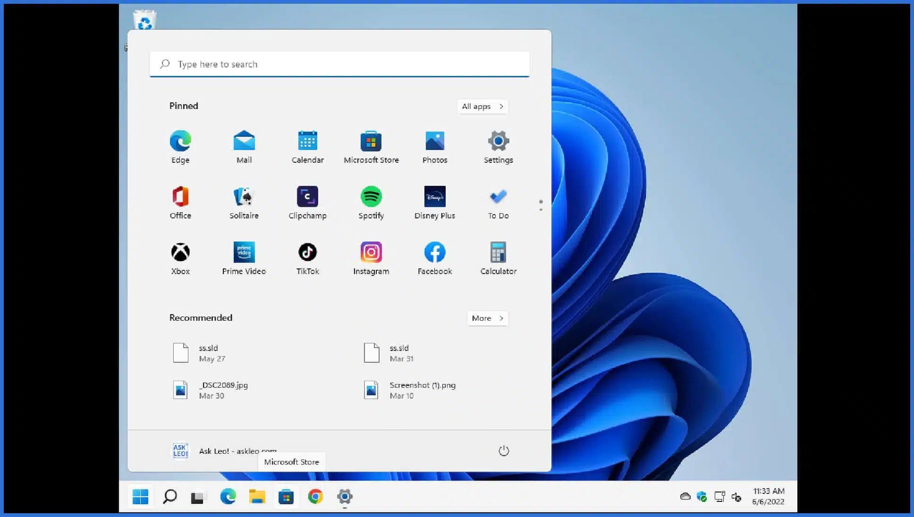Expand More recommended items
Image resolution: width=914 pixels, height=517 pixels.
pos(488,318)
